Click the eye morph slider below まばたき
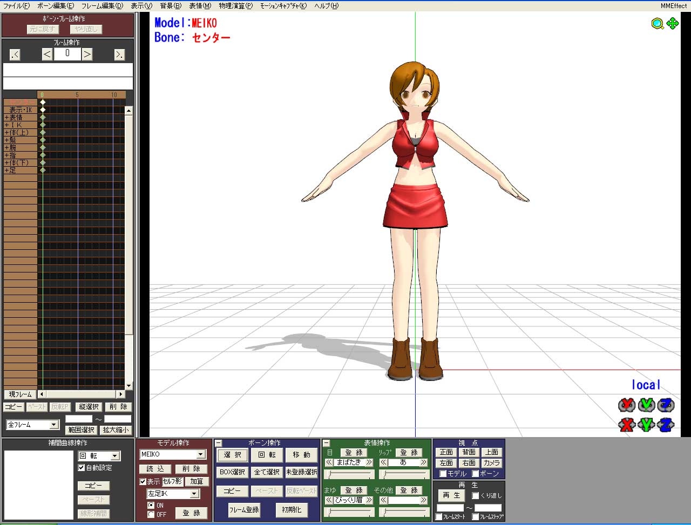 point(349,475)
